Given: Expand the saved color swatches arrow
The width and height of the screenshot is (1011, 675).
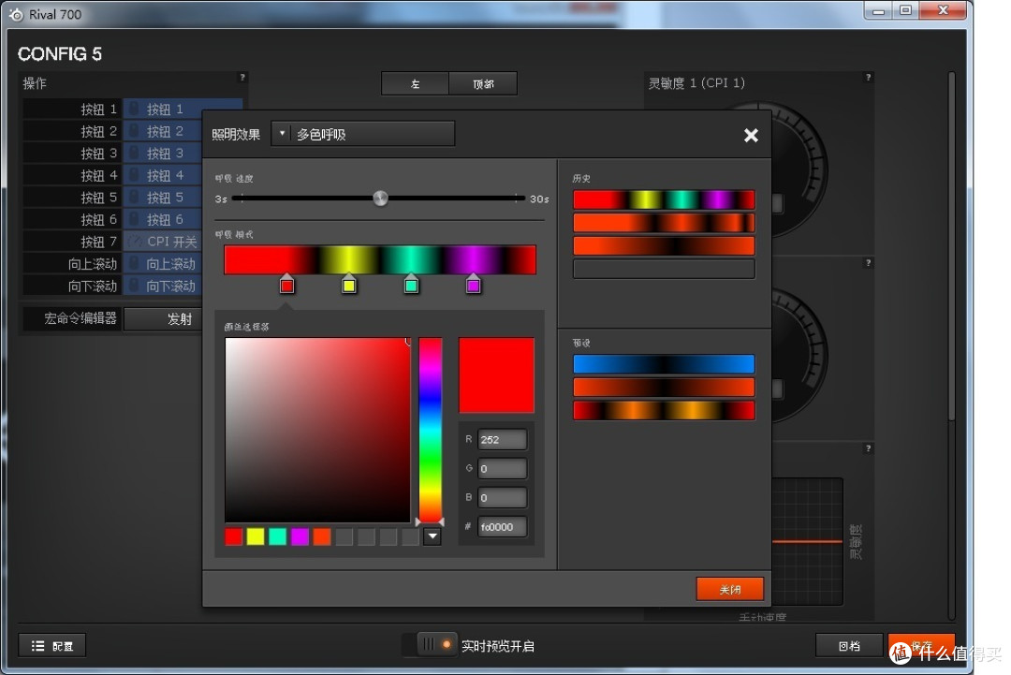Looking at the screenshot, I should click(432, 536).
